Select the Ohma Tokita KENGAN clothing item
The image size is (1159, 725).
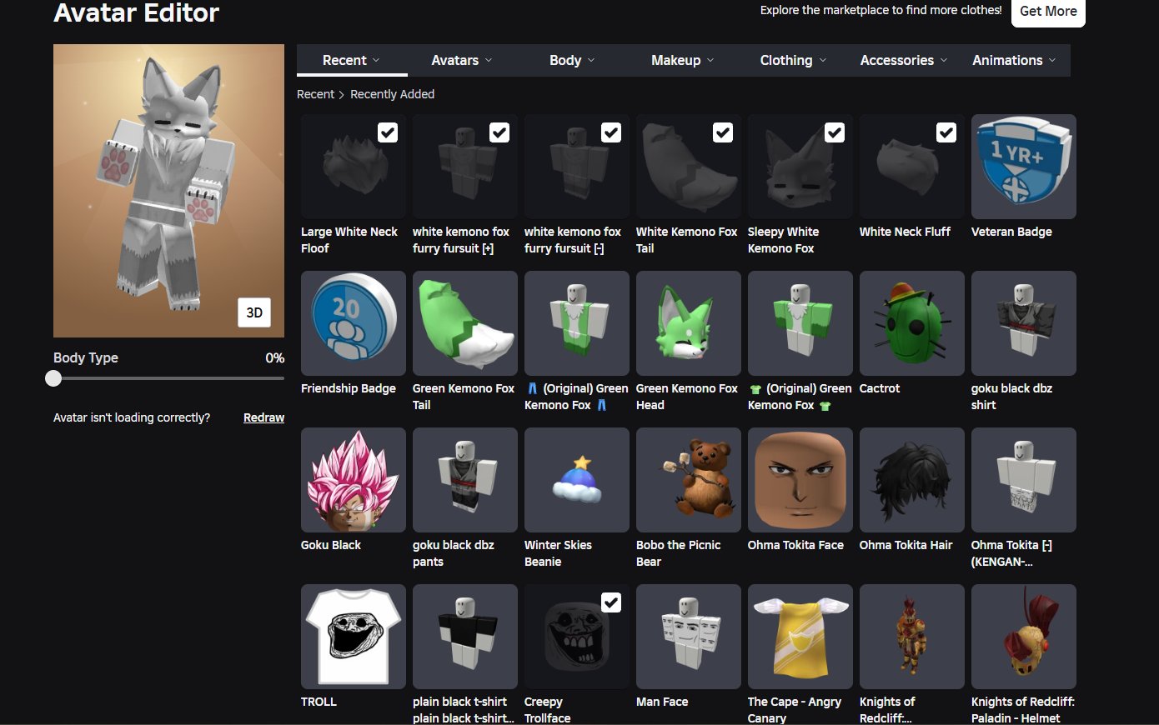point(1023,480)
